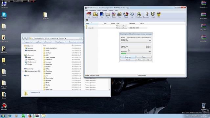The width and height of the screenshot is (210, 118).
Task: Open the Help menu in WinRAR
Action: [x=116, y=10]
